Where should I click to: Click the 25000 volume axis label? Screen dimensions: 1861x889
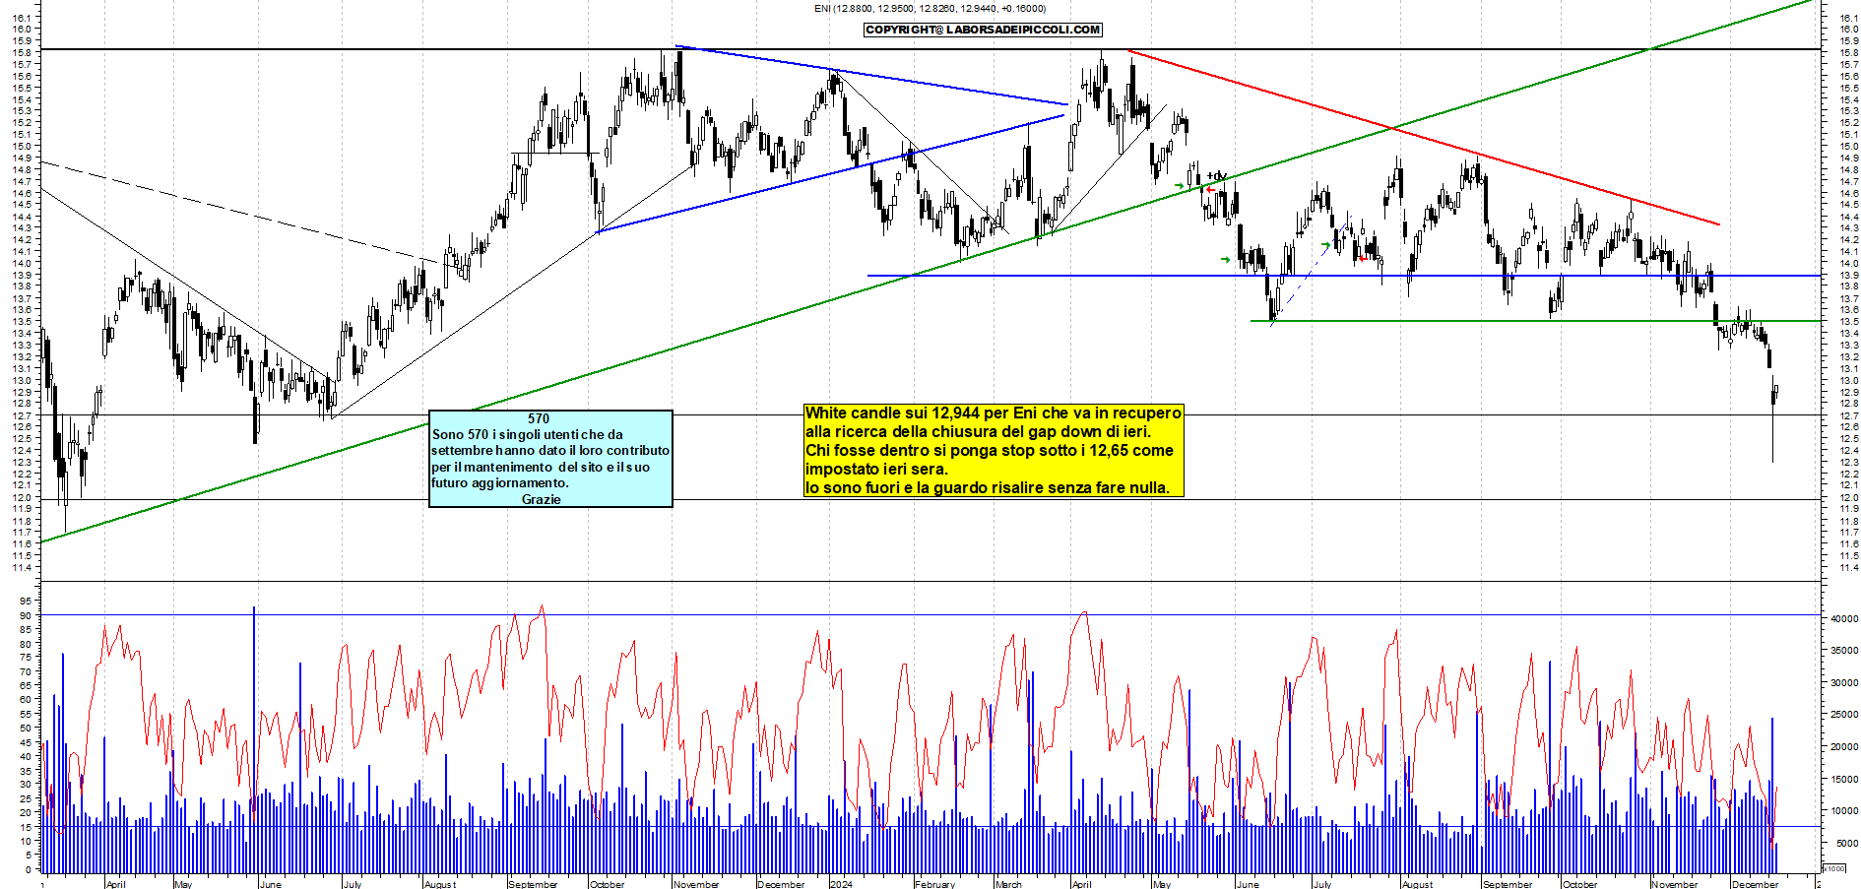click(1844, 715)
